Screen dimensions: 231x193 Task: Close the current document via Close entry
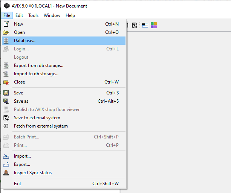click(x=19, y=82)
